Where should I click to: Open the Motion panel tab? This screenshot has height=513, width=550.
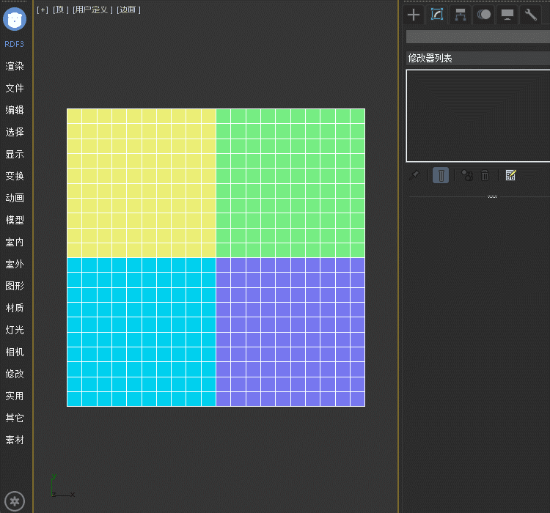484,15
